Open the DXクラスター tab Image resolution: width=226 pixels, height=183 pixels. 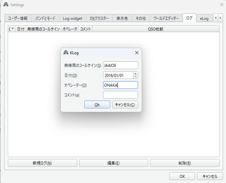click(x=99, y=18)
